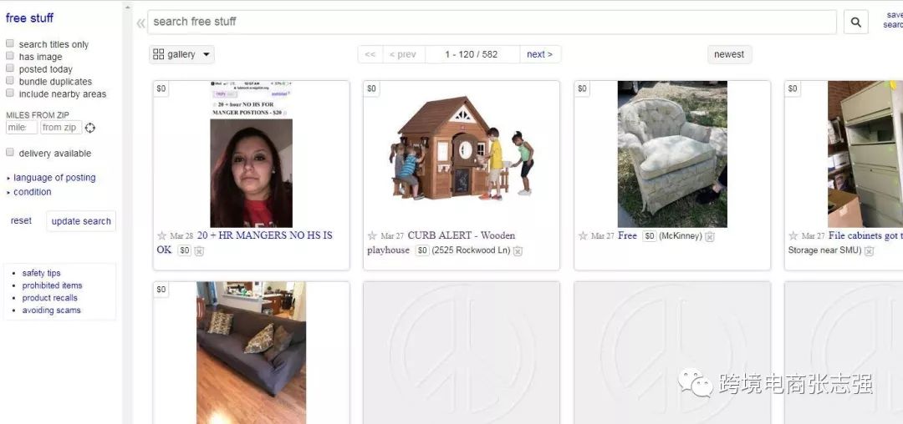903x424 pixels.
Task: Tick the 'delivery available' checkbox
Action: [x=10, y=152]
